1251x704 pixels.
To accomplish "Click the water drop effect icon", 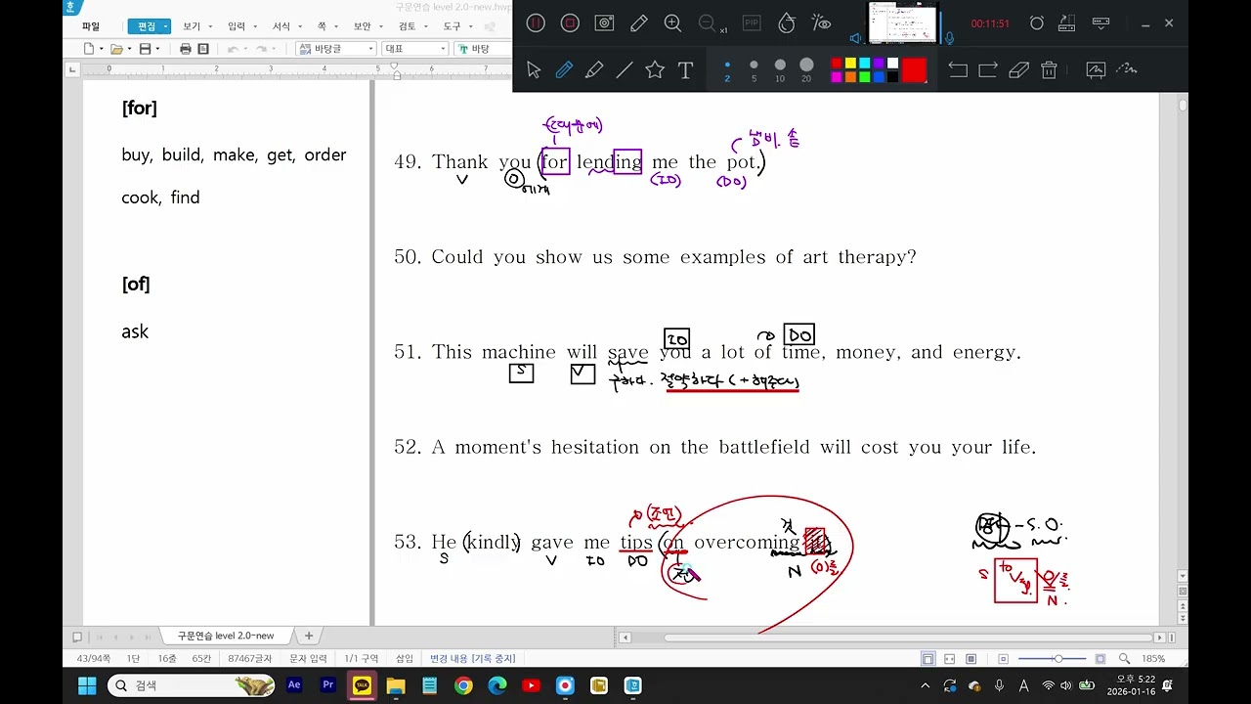I will pos(787,23).
